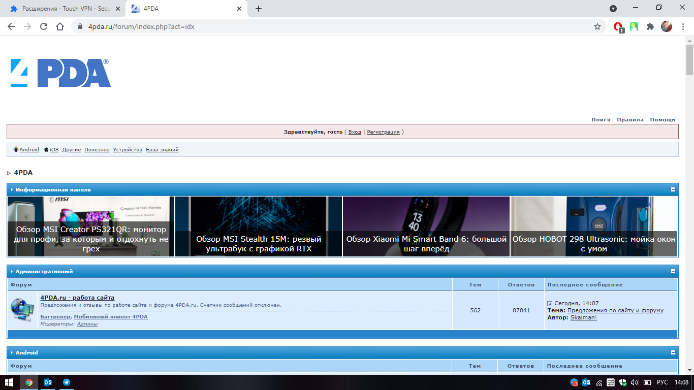Image resolution: width=694 pixels, height=390 pixels.
Task: Select the 4PDA browser tab
Action: [x=187, y=9]
